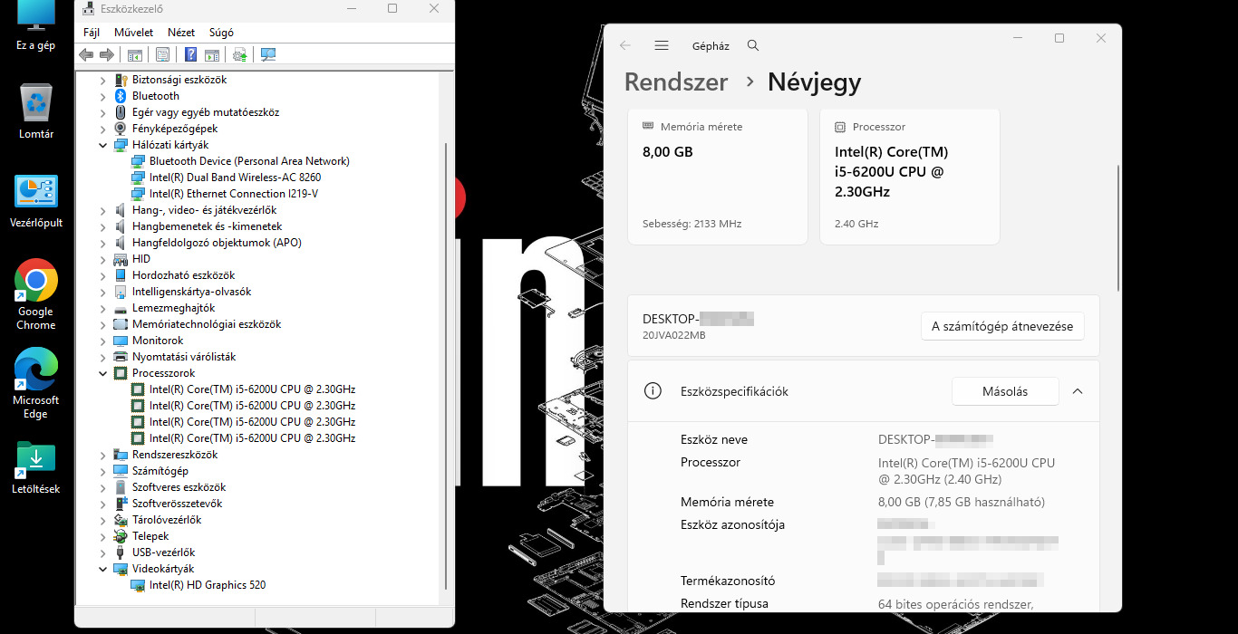1238x634 pixels.
Task: Open the Súgó menu
Action: click(221, 33)
